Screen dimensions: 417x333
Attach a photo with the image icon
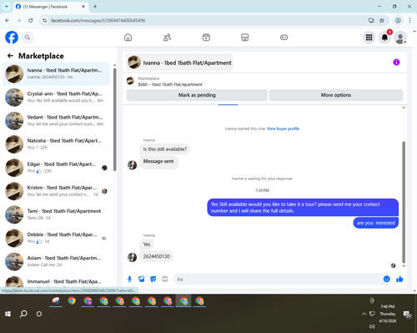[141, 279]
